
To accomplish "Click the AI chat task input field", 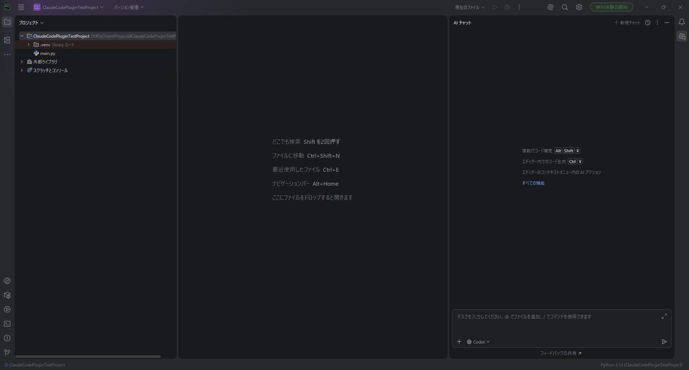I will click(556, 323).
